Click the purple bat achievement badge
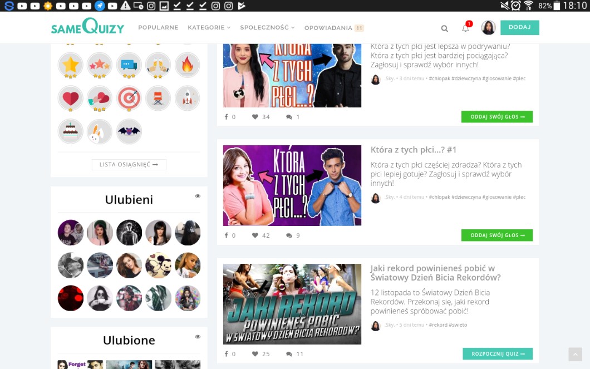 point(129,131)
